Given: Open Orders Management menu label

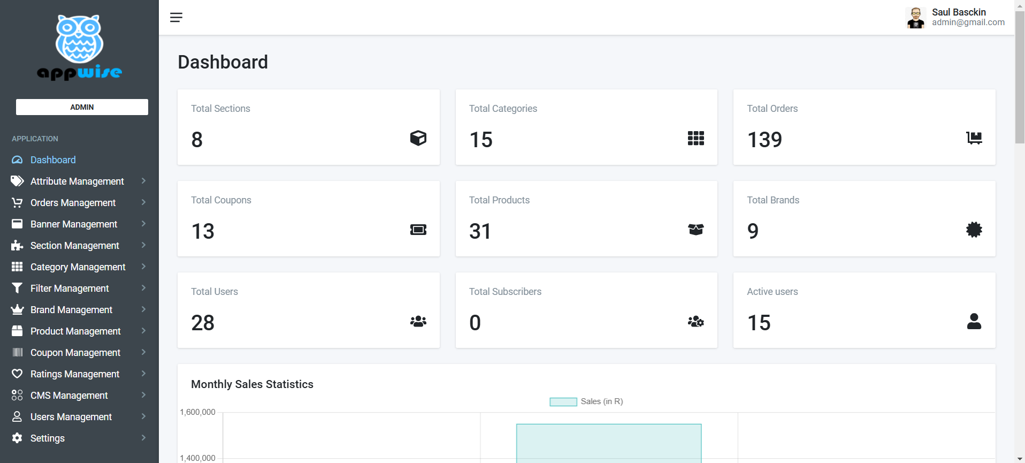Looking at the screenshot, I should [x=73, y=203].
